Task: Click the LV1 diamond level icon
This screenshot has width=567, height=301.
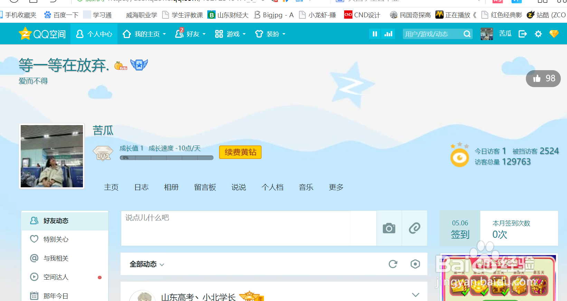Action: pos(103,153)
